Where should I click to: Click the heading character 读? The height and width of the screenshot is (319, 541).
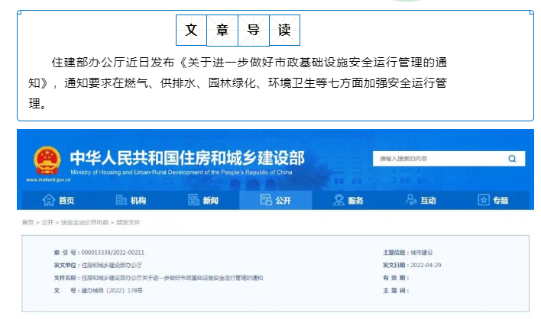point(284,30)
